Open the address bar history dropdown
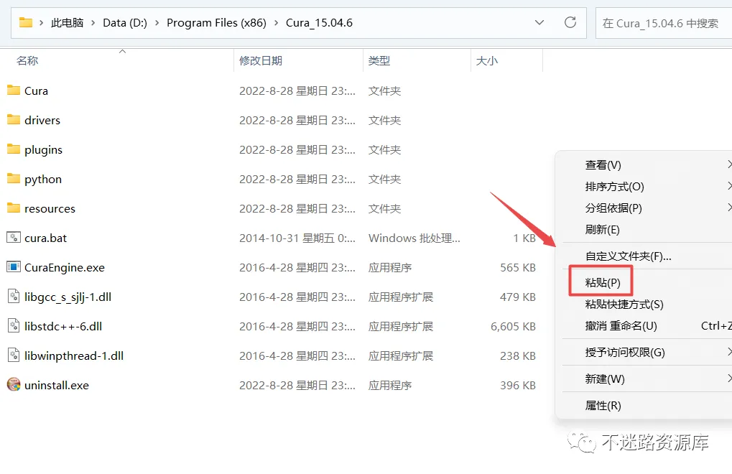Image resolution: width=732 pixels, height=474 pixels. pyautogui.click(x=539, y=22)
